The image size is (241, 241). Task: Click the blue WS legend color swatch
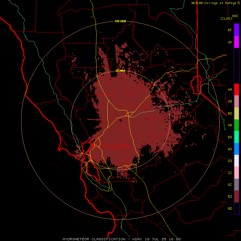[x=236, y=149]
